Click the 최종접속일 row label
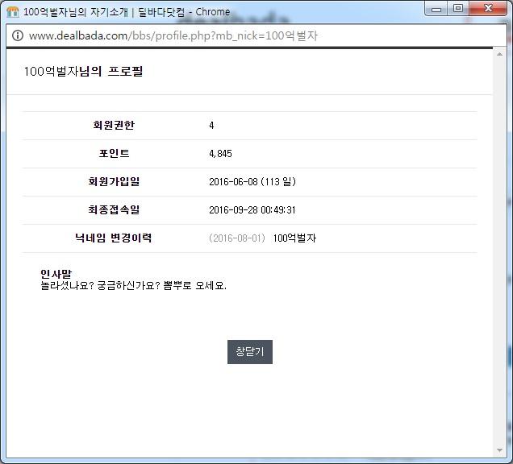Viewport: 513px width, 464px height. [114, 210]
